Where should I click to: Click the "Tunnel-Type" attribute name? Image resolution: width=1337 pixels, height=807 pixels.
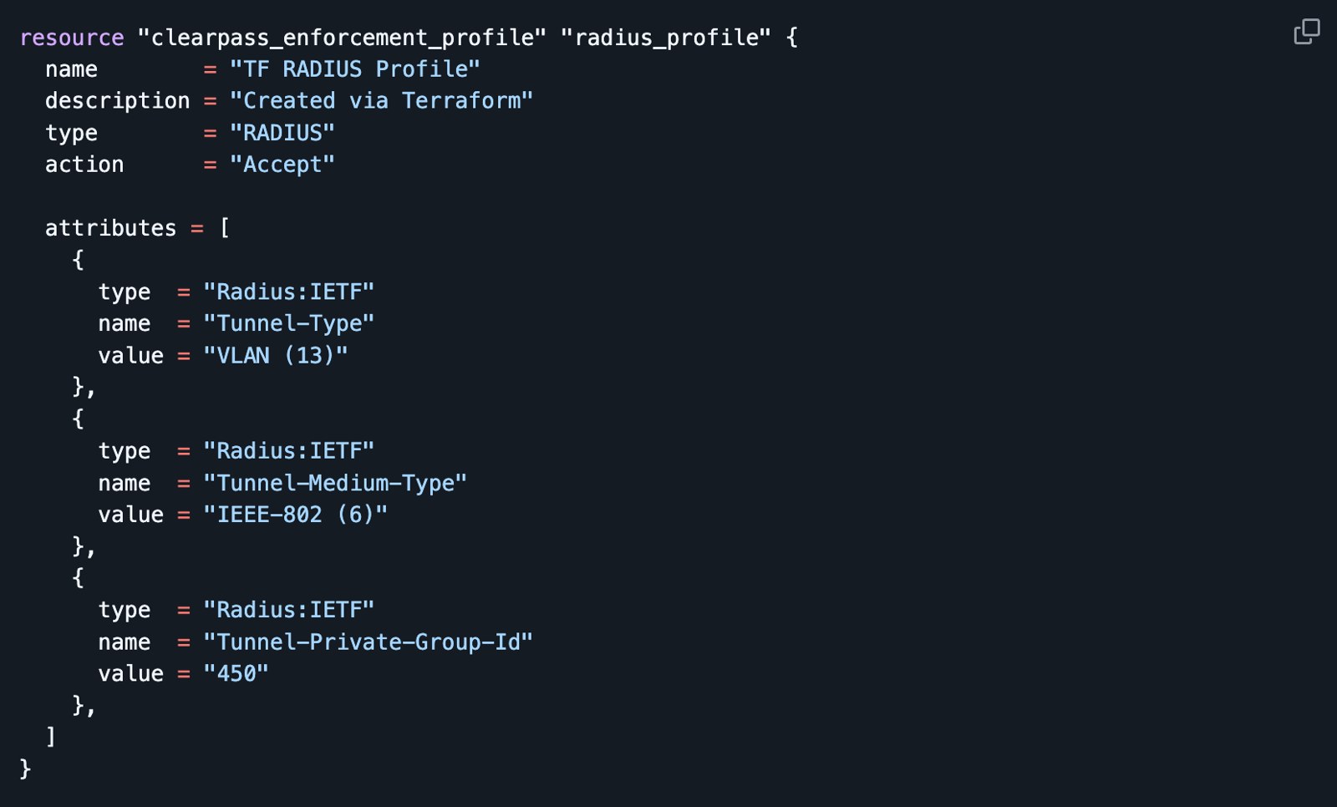pyautogui.click(x=289, y=323)
